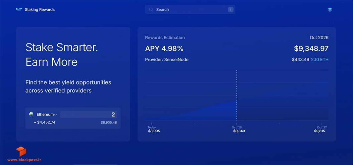The image size is (353, 165).
Task: Click the Ethereum coin icon
Action: [31, 114]
